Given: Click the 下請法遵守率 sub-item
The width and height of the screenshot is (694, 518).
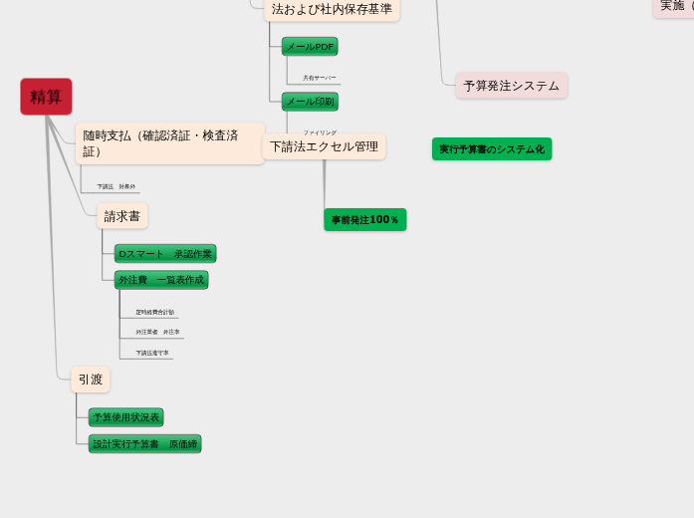Looking at the screenshot, I should click(x=152, y=353).
